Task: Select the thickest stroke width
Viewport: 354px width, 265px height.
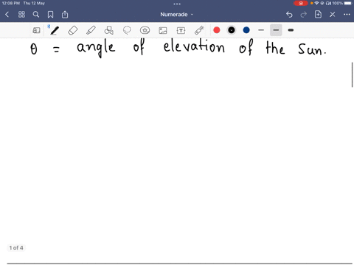Action: coord(291,30)
